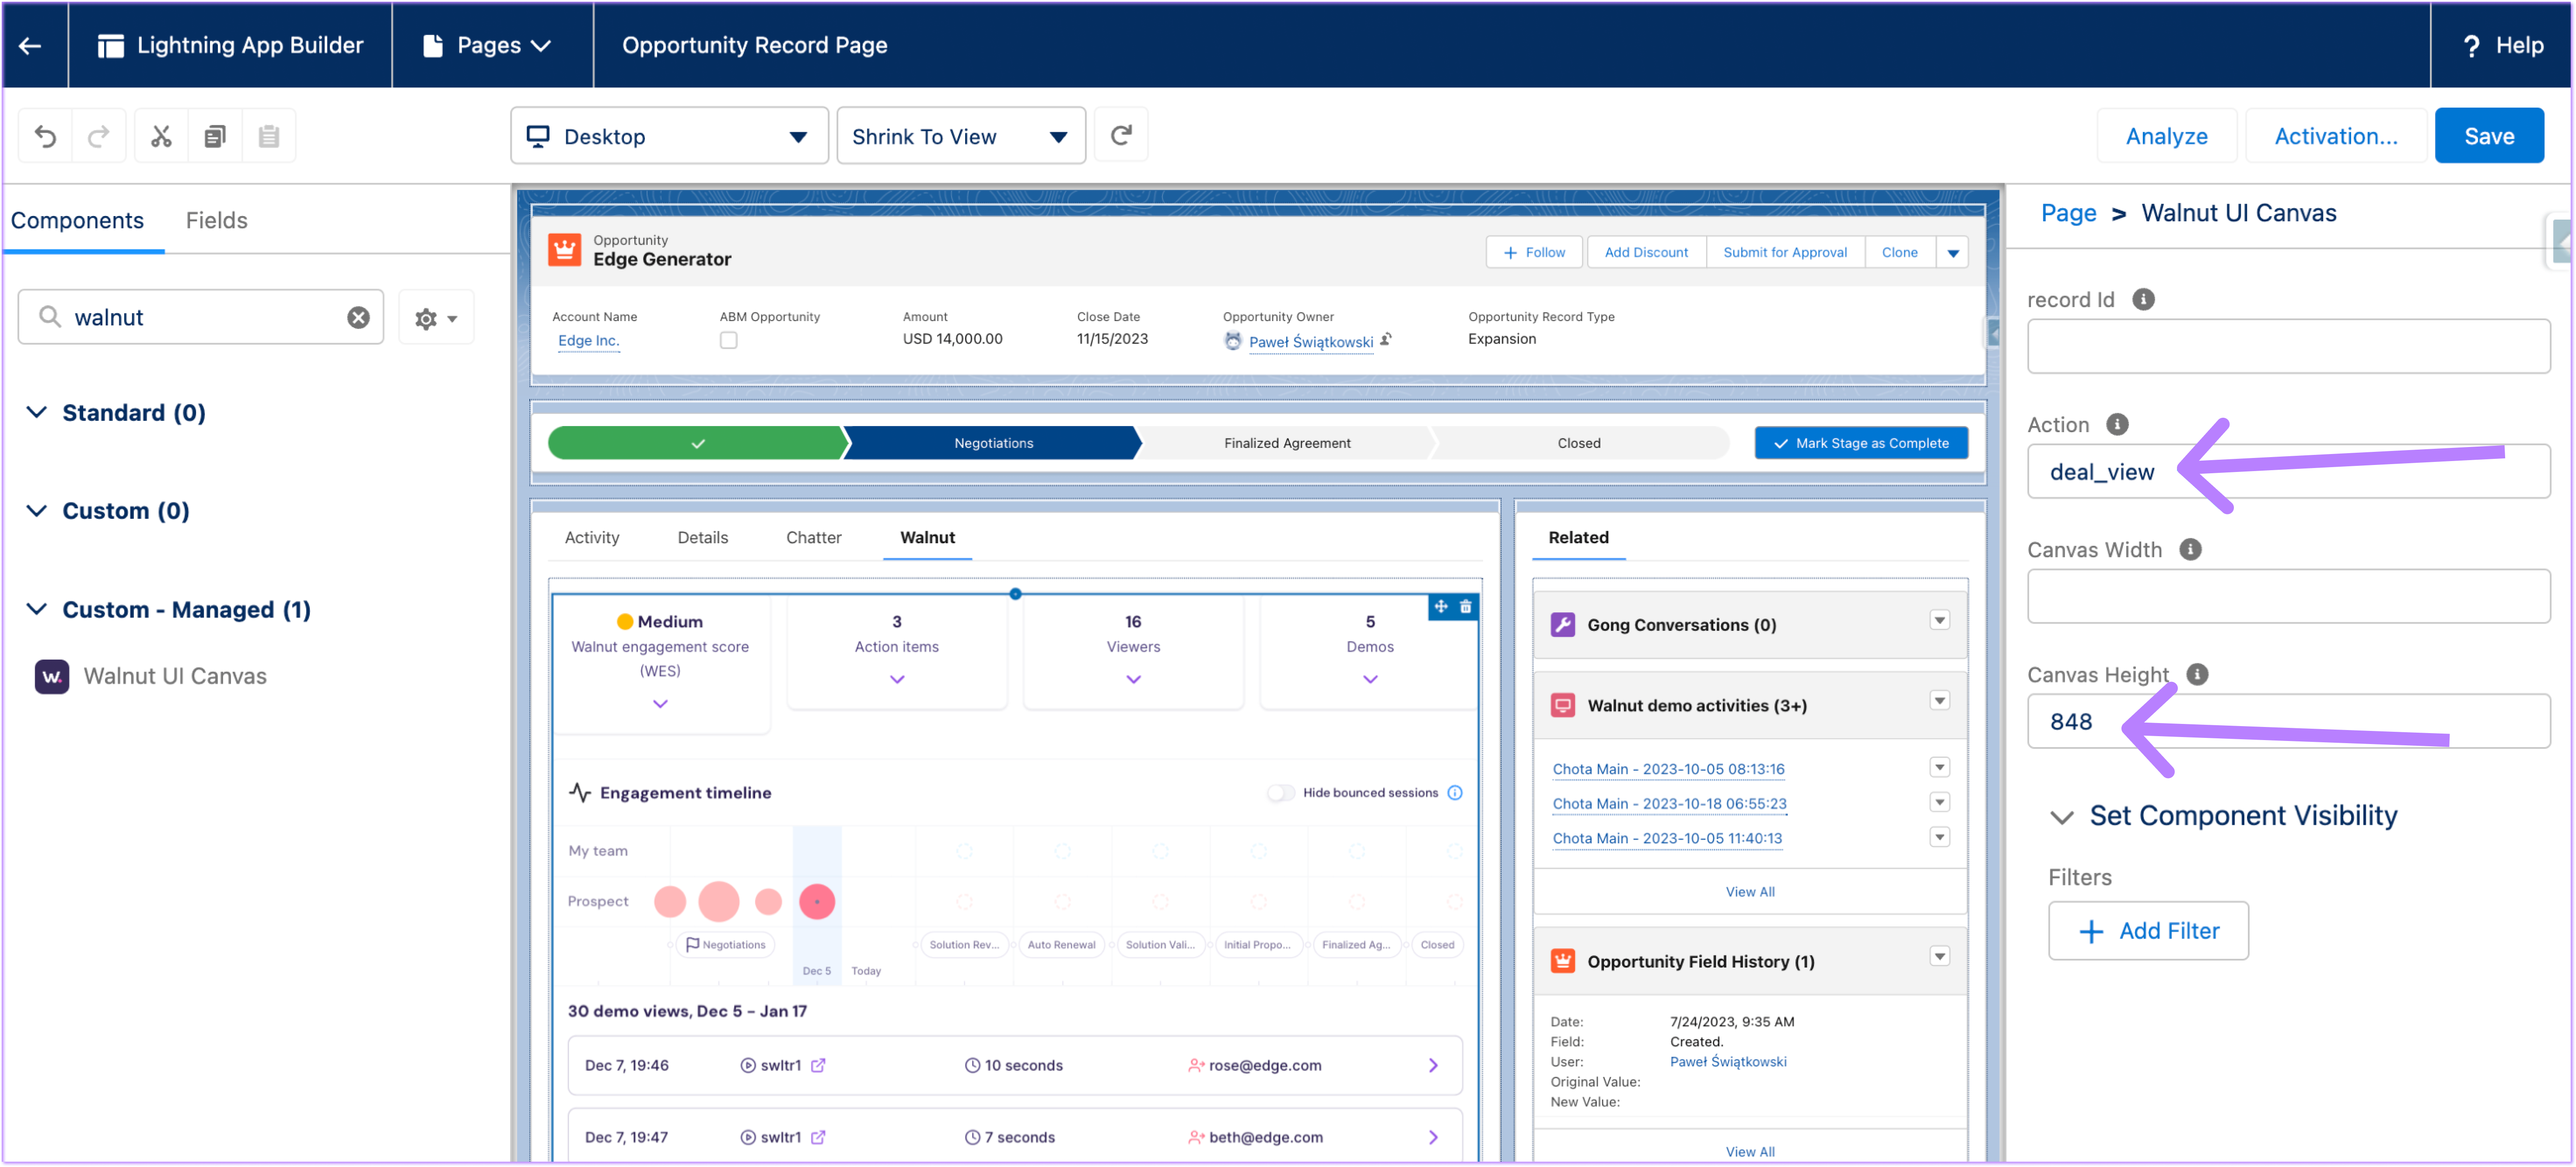2576x1167 pixels.
Task: Collapse the Standard (0) section
Action: point(37,413)
